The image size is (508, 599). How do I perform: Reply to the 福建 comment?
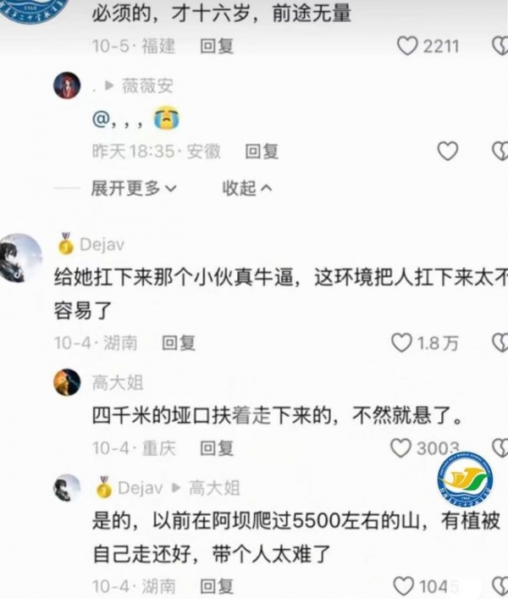[217, 47]
